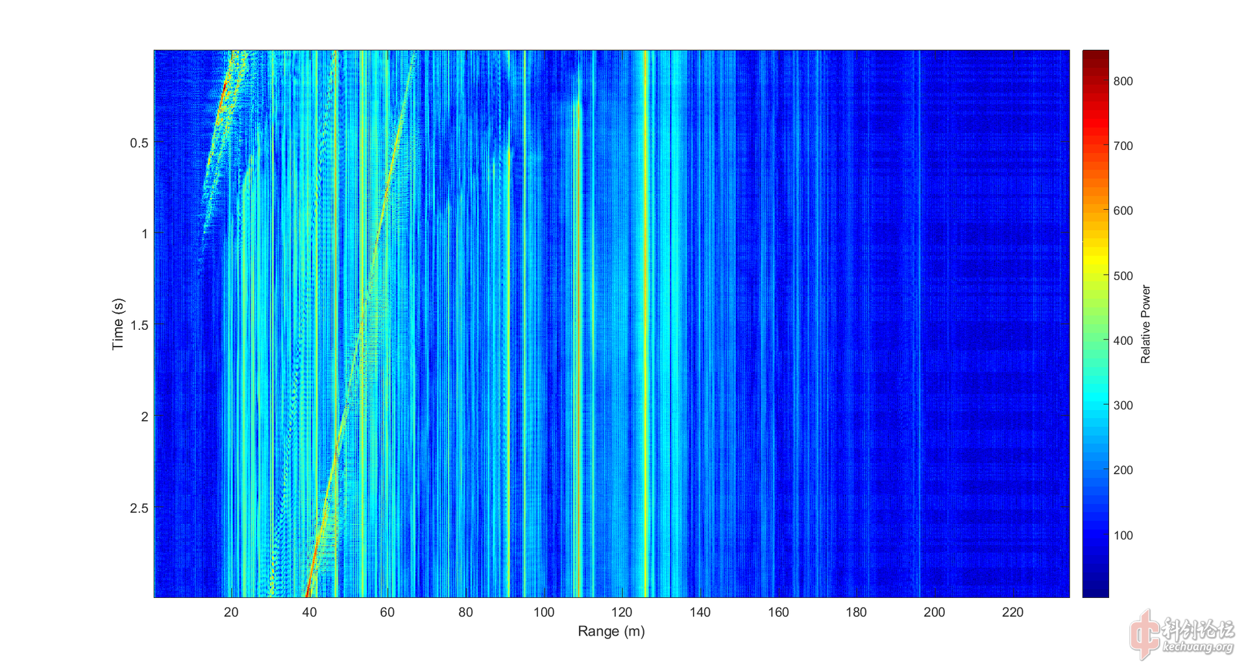Click the x-axis tick label 20
The image size is (1246, 672).
[x=231, y=612]
